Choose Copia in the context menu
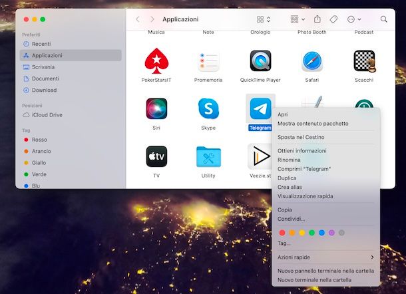 (325, 210)
